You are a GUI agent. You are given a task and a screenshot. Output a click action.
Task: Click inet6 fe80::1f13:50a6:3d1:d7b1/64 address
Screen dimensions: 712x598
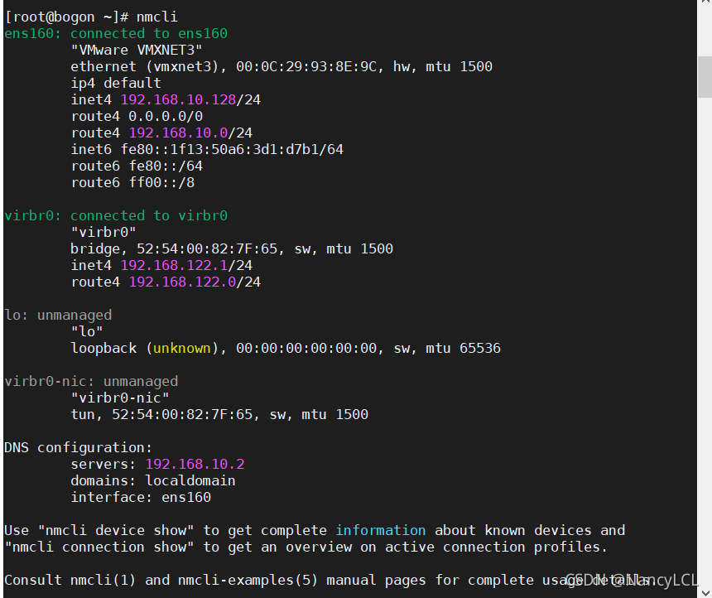click(x=207, y=149)
